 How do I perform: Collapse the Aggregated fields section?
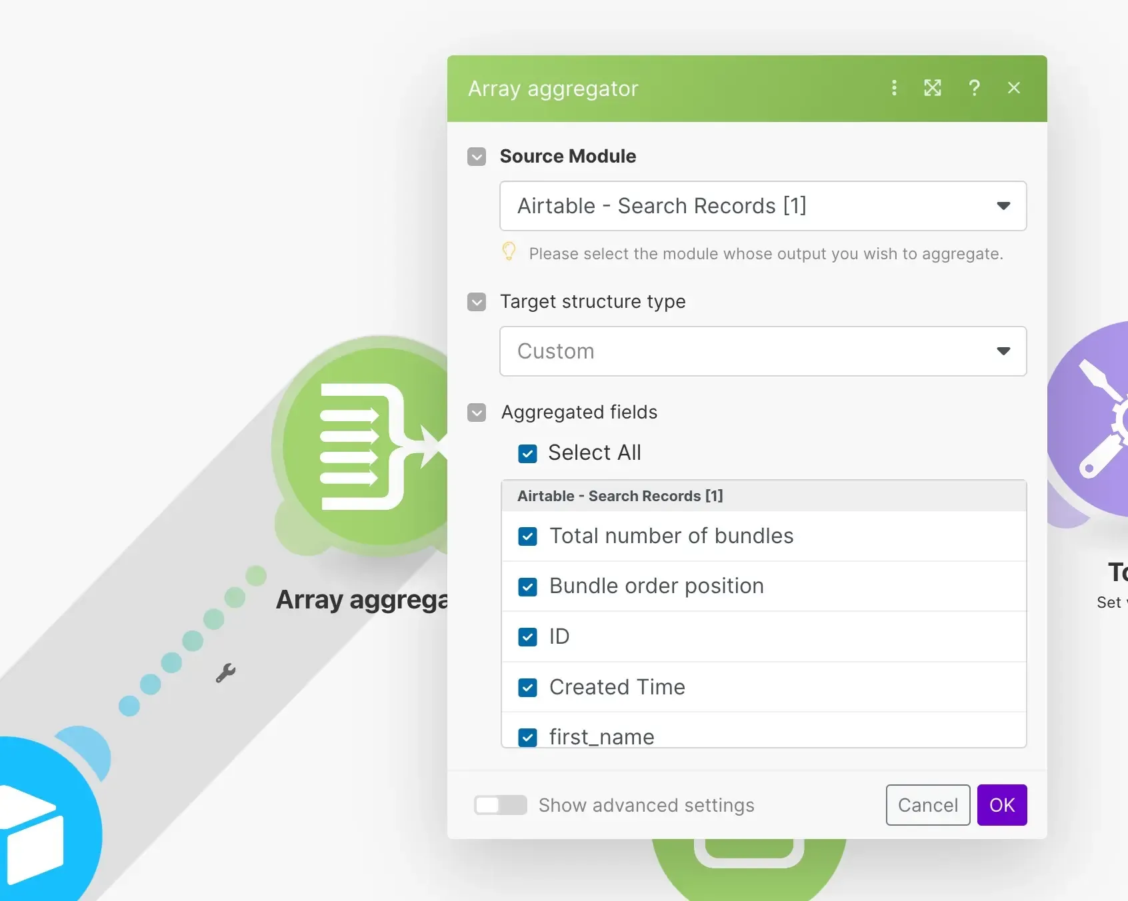tap(477, 413)
